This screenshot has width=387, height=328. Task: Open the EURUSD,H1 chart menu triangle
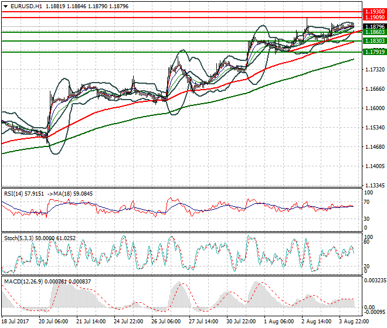pyautogui.click(x=5, y=6)
